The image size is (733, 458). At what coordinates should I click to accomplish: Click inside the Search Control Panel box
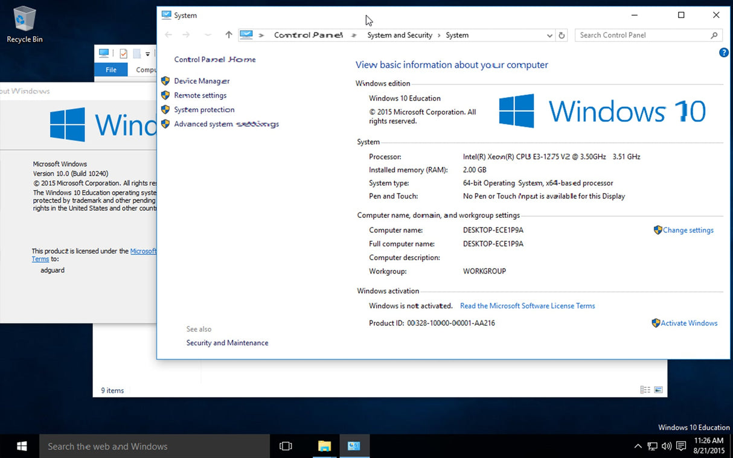pyautogui.click(x=640, y=35)
